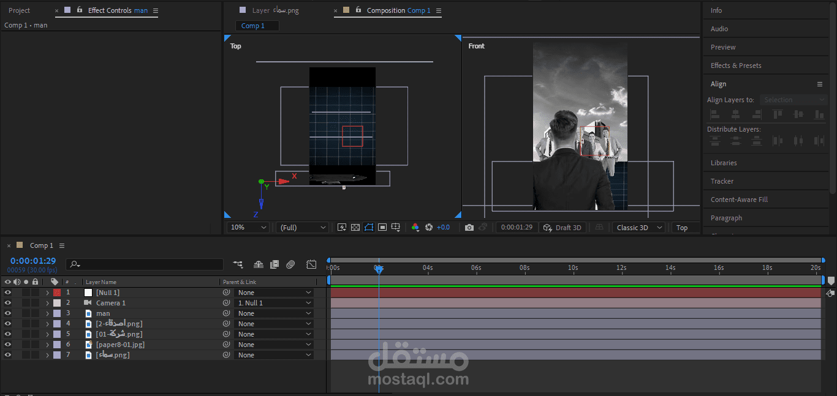Viewport: 837px width, 396px height.
Task: Click the Reset Exposure icon
Action: coord(429,228)
